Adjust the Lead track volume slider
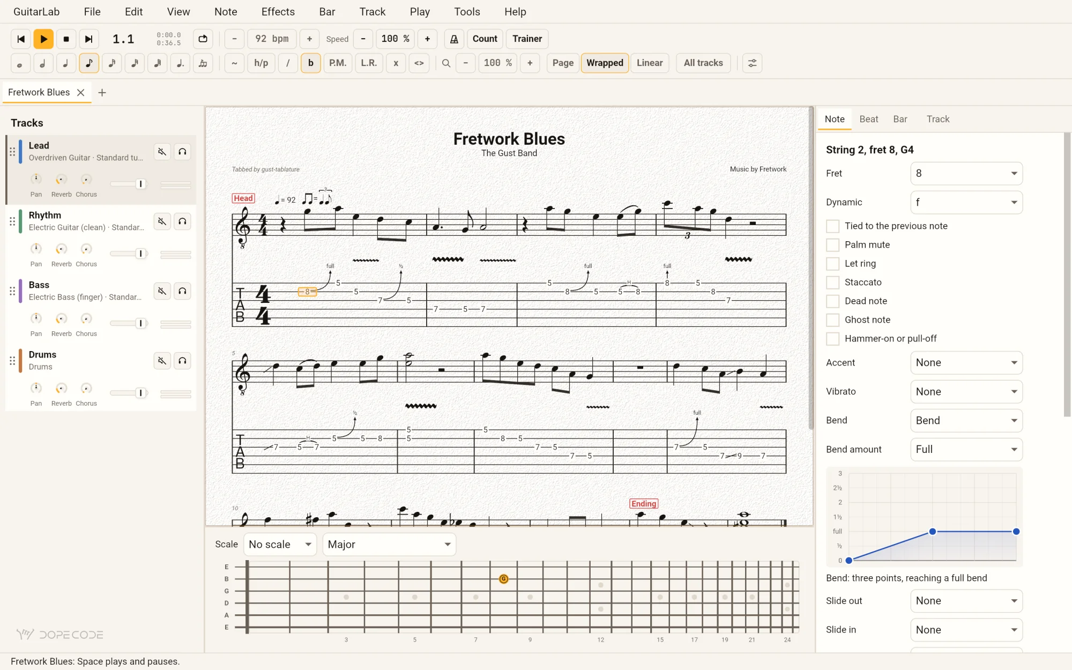 point(128,184)
